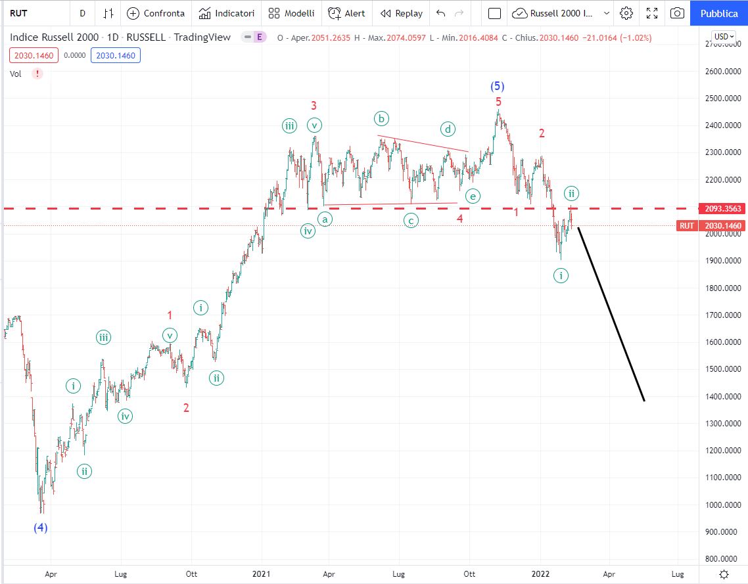
Task: Open the candlestick chart type selector
Action: (108, 13)
